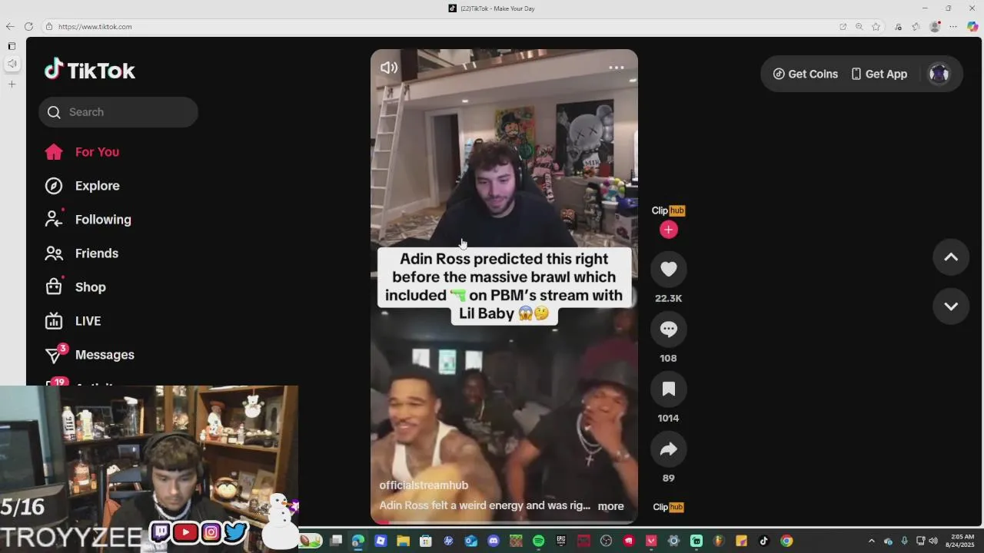Click the address bar URL
Viewport: 984px width, 553px height.
point(95,27)
